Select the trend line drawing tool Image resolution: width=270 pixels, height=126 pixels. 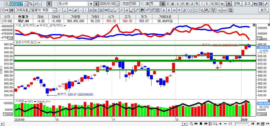coord(60,10)
